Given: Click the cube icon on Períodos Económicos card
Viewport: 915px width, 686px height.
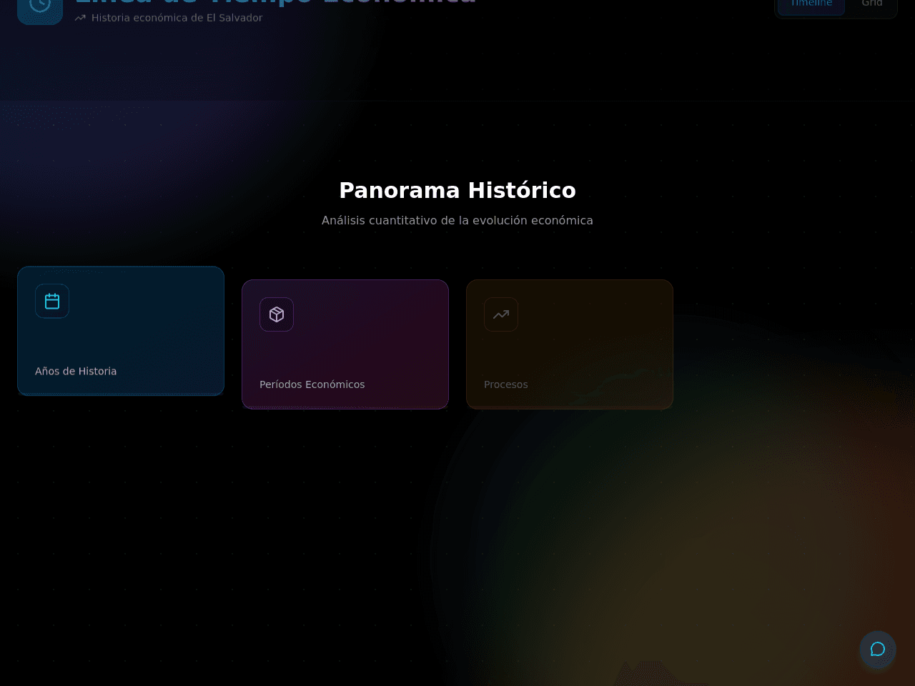Looking at the screenshot, I should coord(277,314).
